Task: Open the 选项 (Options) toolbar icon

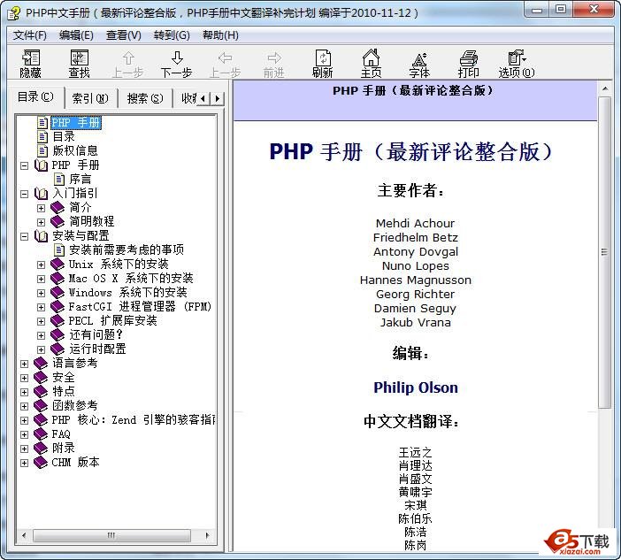Action: [517, 64]
